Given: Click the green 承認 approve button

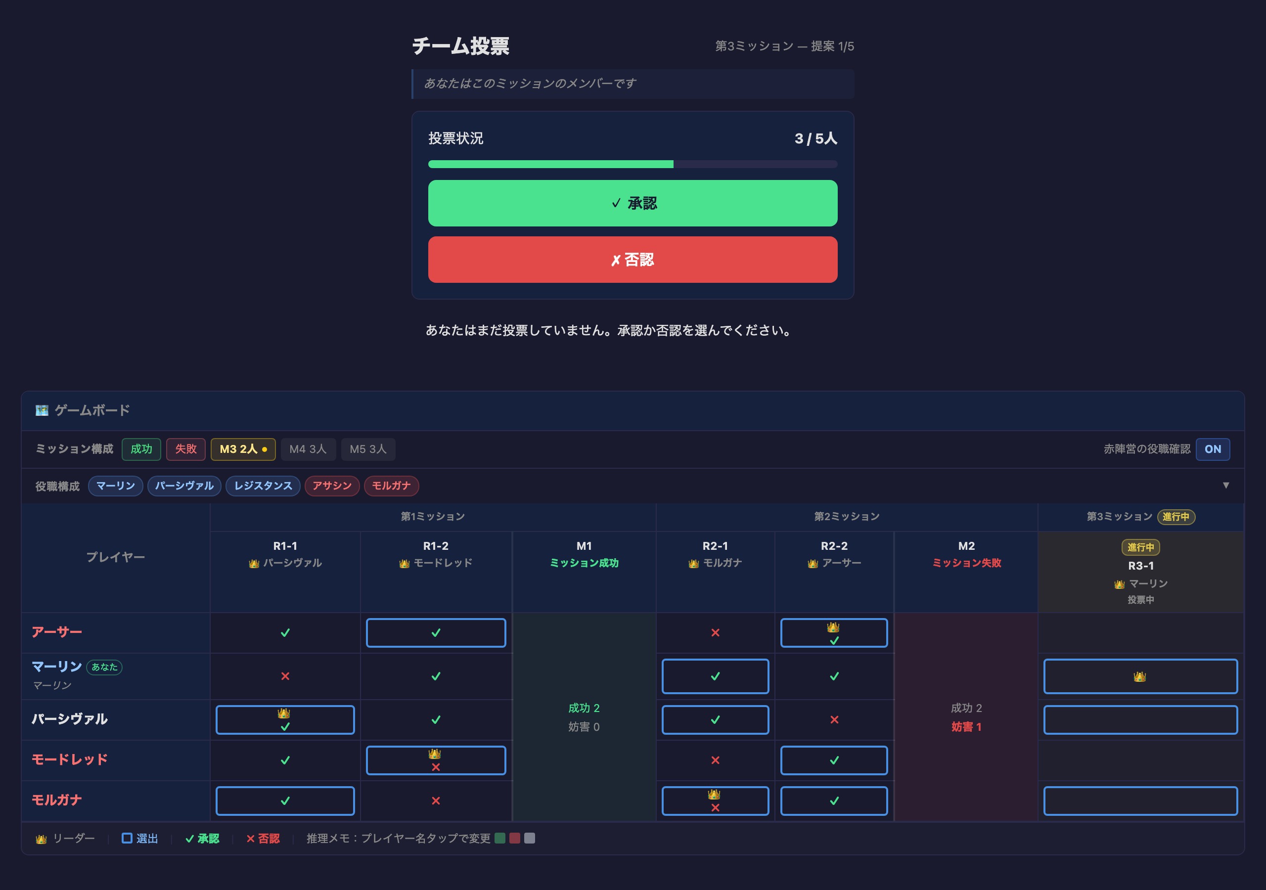Looking at the screenshot, I should pyautogui.click(x=633, y=203).
